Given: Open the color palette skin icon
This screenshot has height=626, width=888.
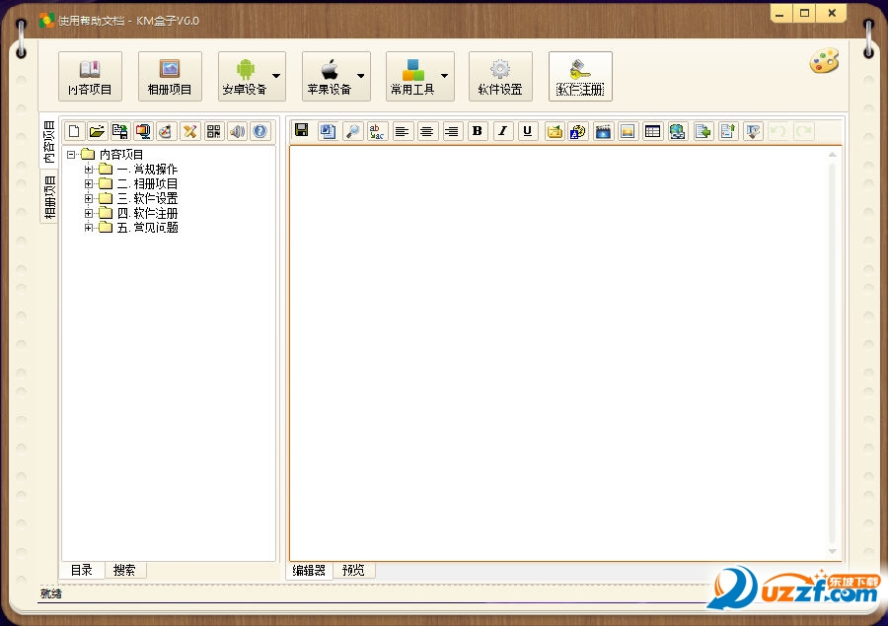Looking at the screenshot, I should pyautogui.click(x=824, y=61).
